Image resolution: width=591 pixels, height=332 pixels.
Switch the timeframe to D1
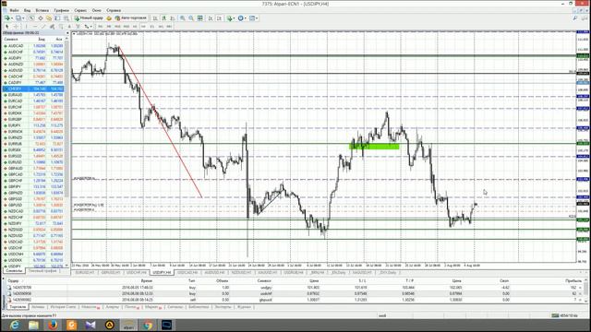(x=151, y=27)
